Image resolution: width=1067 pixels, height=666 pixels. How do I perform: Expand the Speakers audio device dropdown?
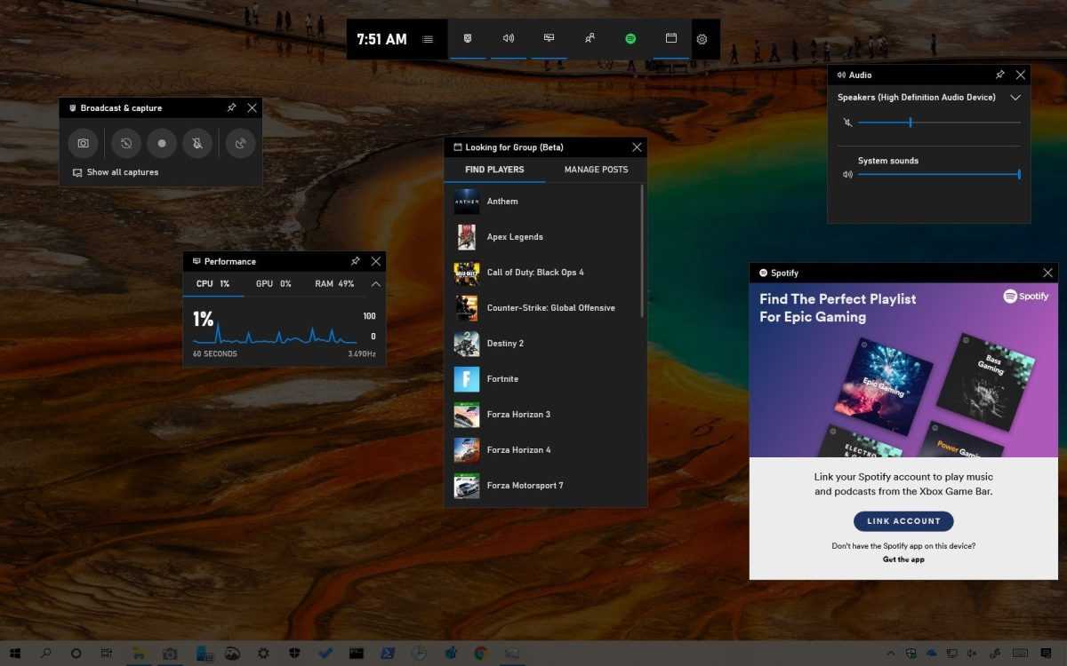click(1015, 98)
